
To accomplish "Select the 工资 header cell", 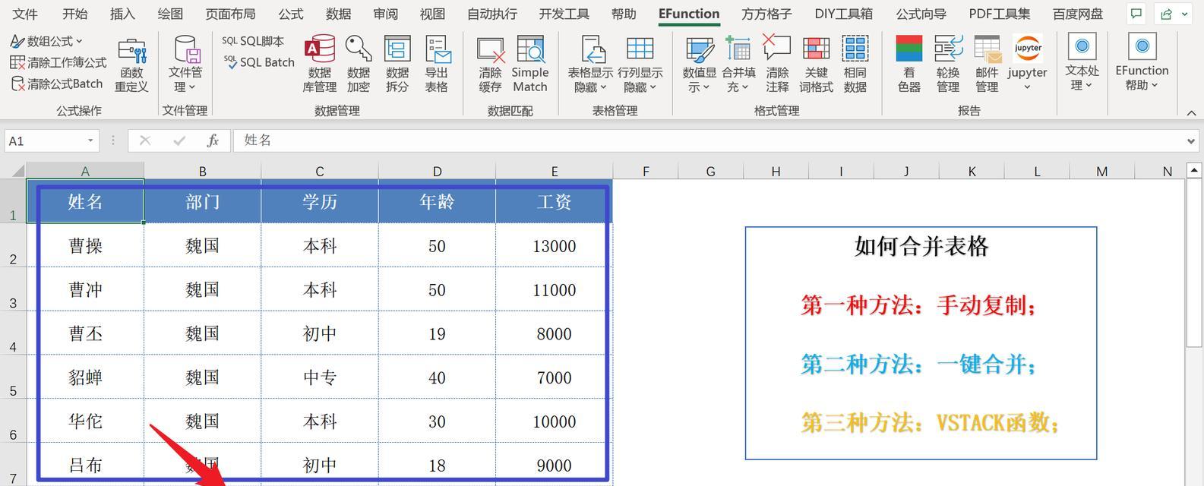I will click(x=554, y=201).
